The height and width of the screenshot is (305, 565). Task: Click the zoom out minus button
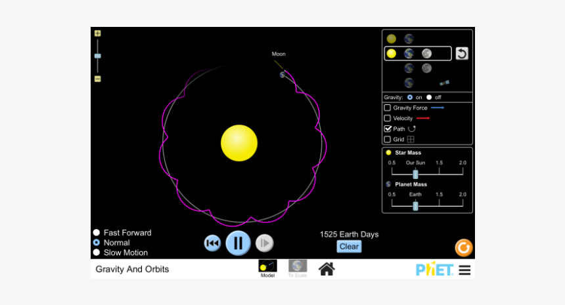coord(98,79)
